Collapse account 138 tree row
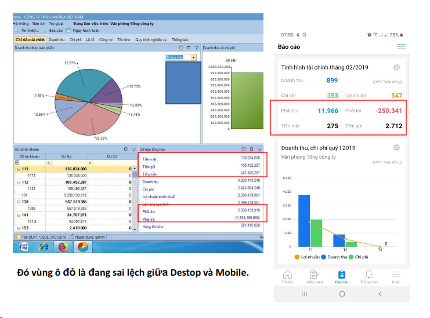This screenshot has width=430, height=318. pyautogui.click(x=18, y=201)
